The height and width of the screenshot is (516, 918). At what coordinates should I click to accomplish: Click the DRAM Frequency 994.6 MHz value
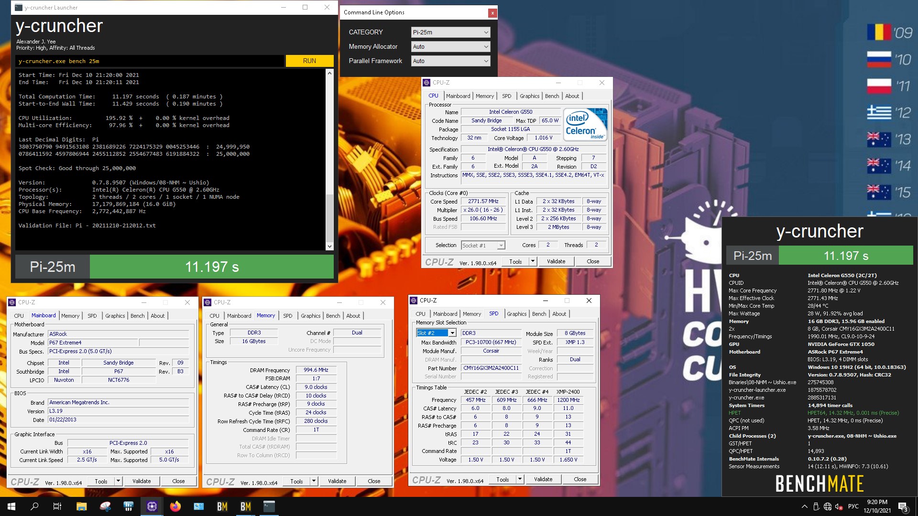click(x=316, y=370)
